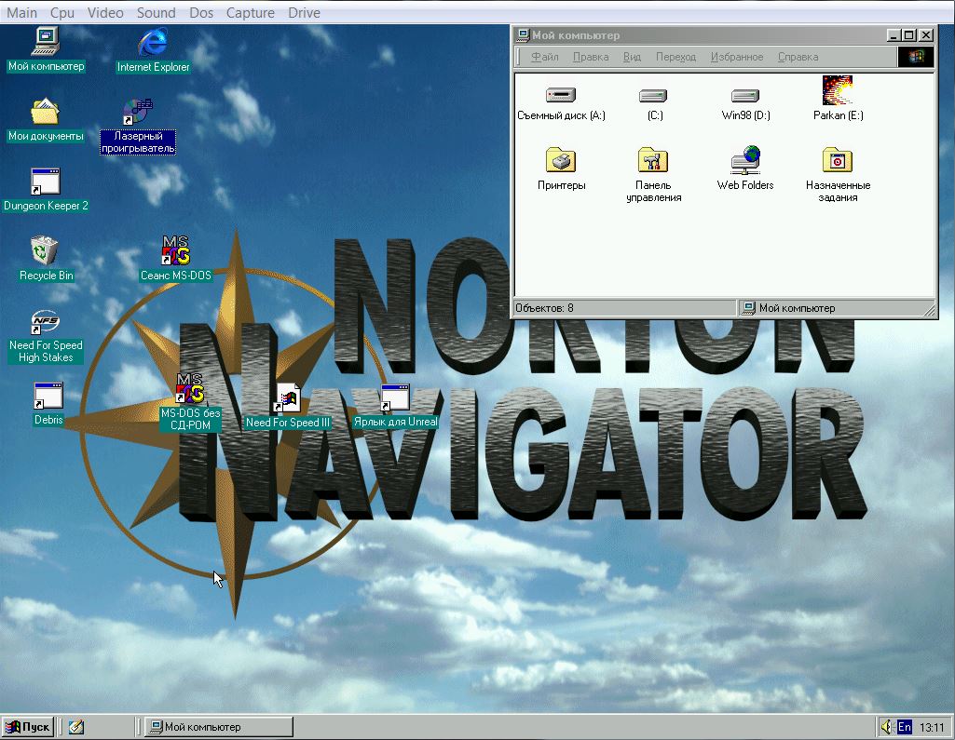Click the quick launch icon beside Пуск
This screenshot has height=740, width=955.
pos(76,727)
